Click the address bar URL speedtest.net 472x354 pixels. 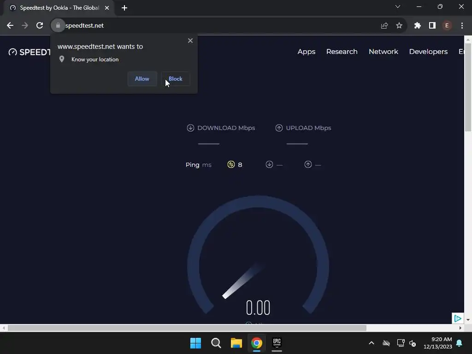pos(84,26)
